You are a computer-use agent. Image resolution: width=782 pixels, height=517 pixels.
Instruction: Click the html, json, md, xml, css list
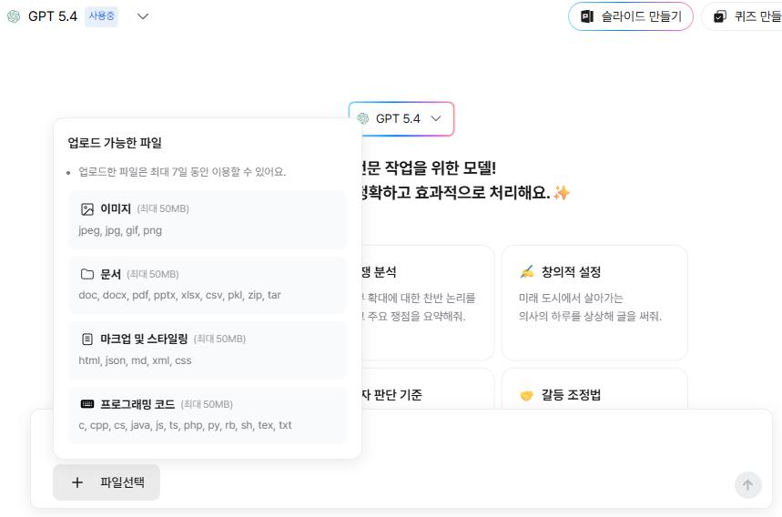tap(135, 360)
